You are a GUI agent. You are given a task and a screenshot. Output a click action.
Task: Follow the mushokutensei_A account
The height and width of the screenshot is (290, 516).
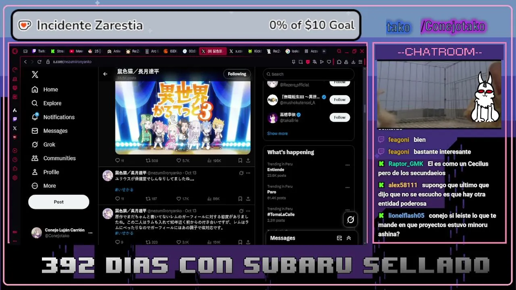[339, 99]
